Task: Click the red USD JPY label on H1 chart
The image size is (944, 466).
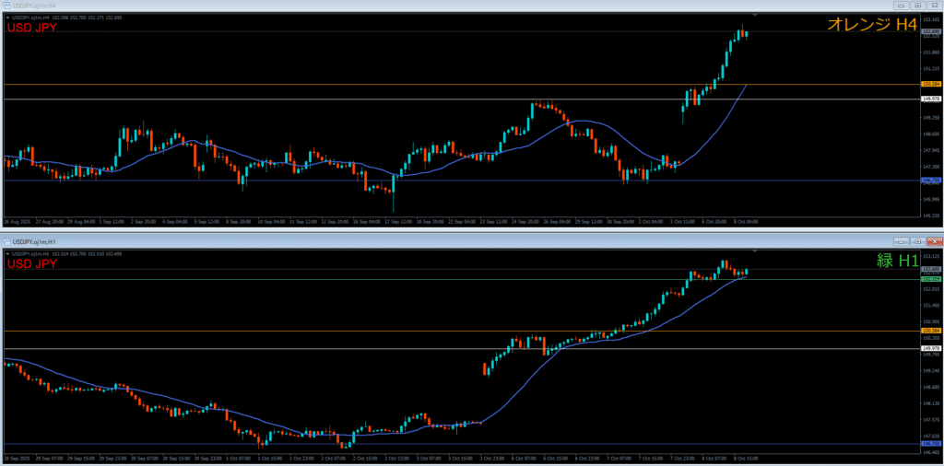Action: tap(32, 264)
